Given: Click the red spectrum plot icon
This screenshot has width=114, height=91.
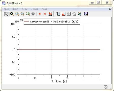Looking at the screenshot, I should pos(63,14).
